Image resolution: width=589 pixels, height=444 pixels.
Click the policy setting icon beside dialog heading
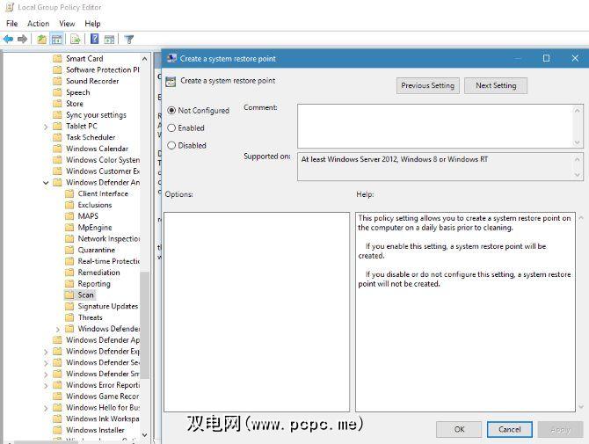pyautogui.click(x=171, y=82)
